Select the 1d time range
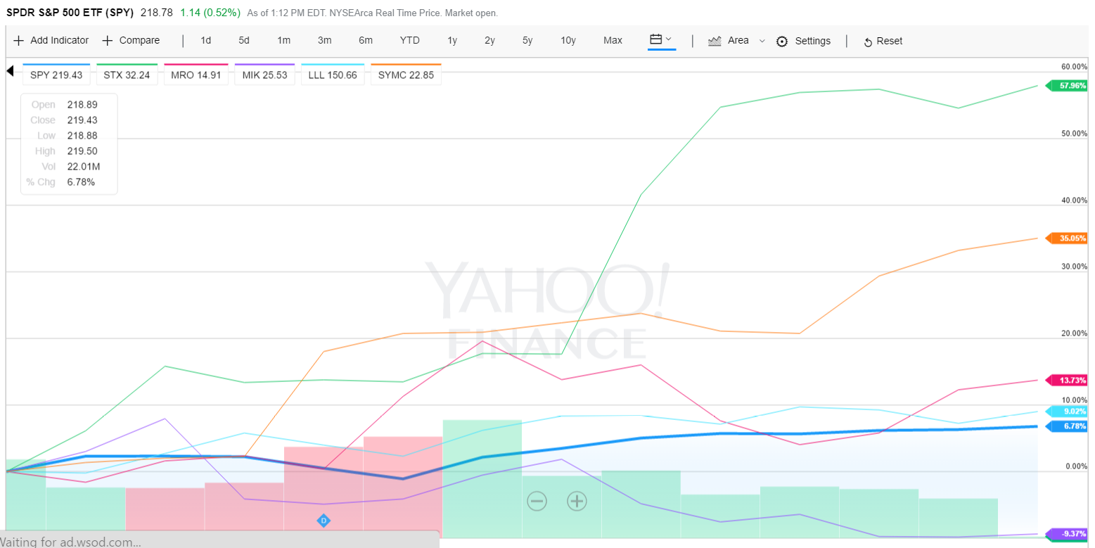The height and width of the screenshot is (548, 1095). (x=205, y=41)
